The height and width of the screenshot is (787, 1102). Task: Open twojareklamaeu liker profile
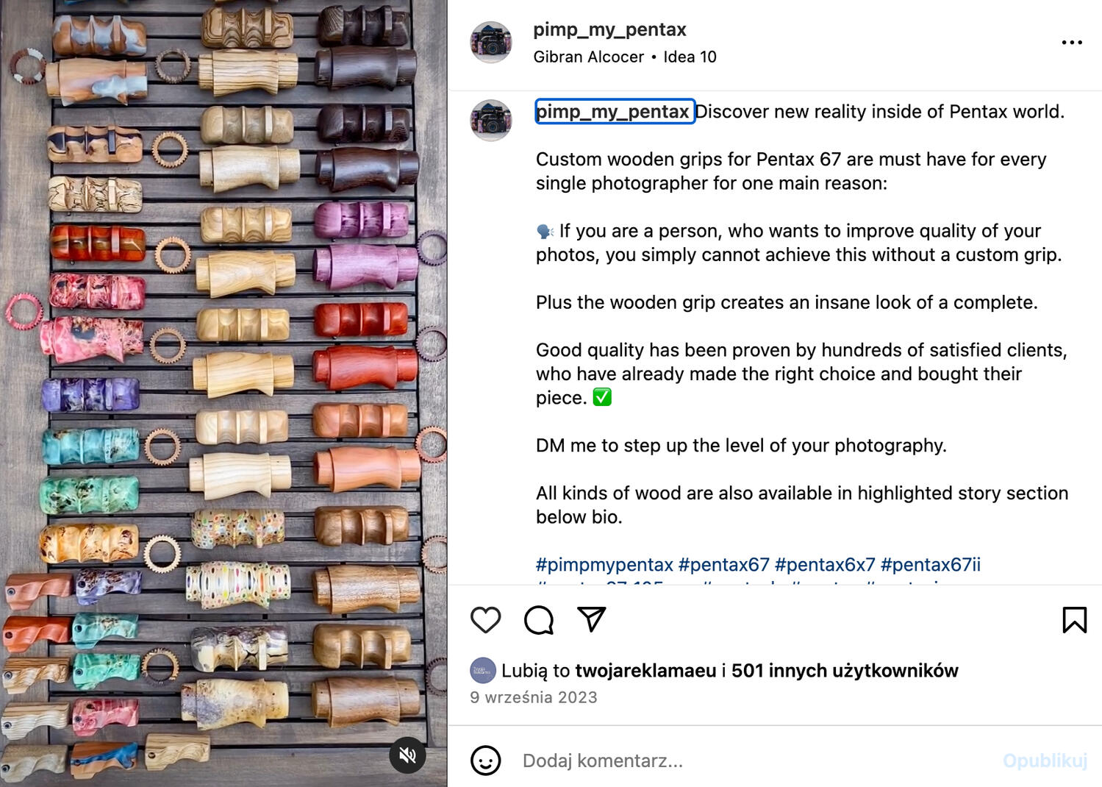645,671
